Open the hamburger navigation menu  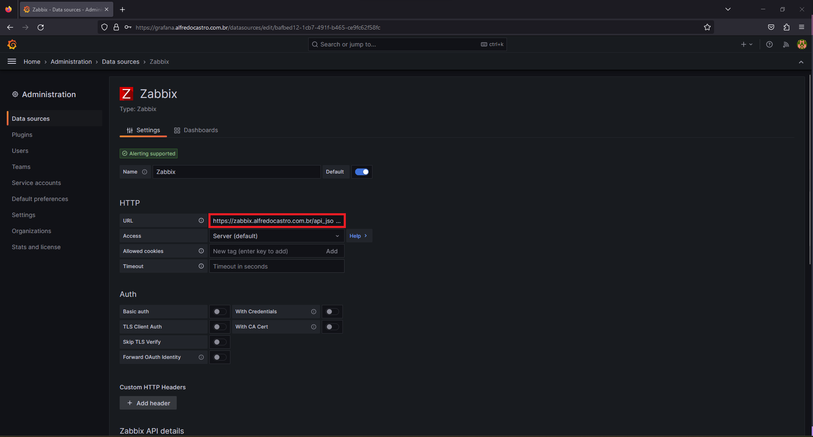coord(12,62)
